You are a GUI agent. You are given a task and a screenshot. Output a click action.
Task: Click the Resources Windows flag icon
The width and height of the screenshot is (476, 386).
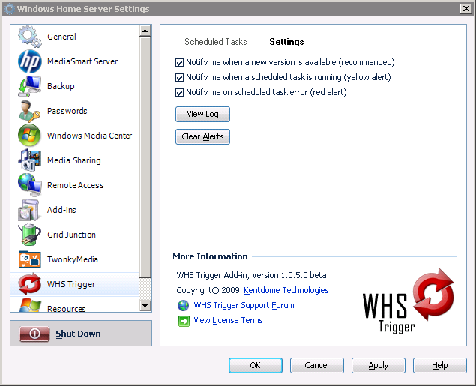click(x=29, y=304)
